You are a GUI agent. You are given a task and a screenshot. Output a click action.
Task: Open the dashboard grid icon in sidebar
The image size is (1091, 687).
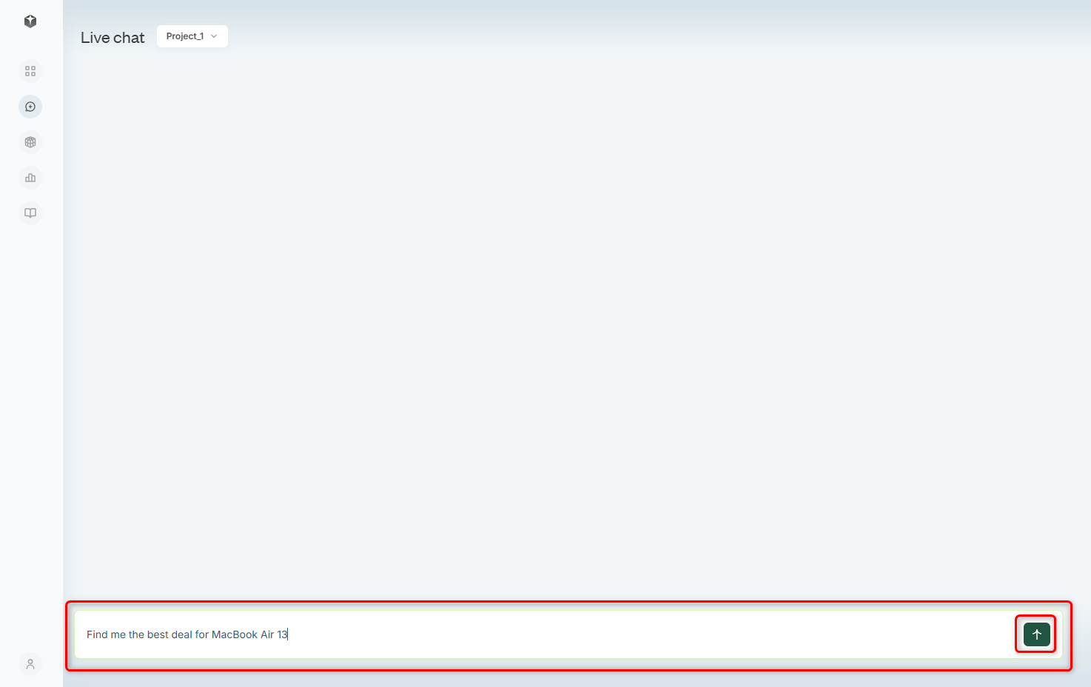tap(30, 71)
